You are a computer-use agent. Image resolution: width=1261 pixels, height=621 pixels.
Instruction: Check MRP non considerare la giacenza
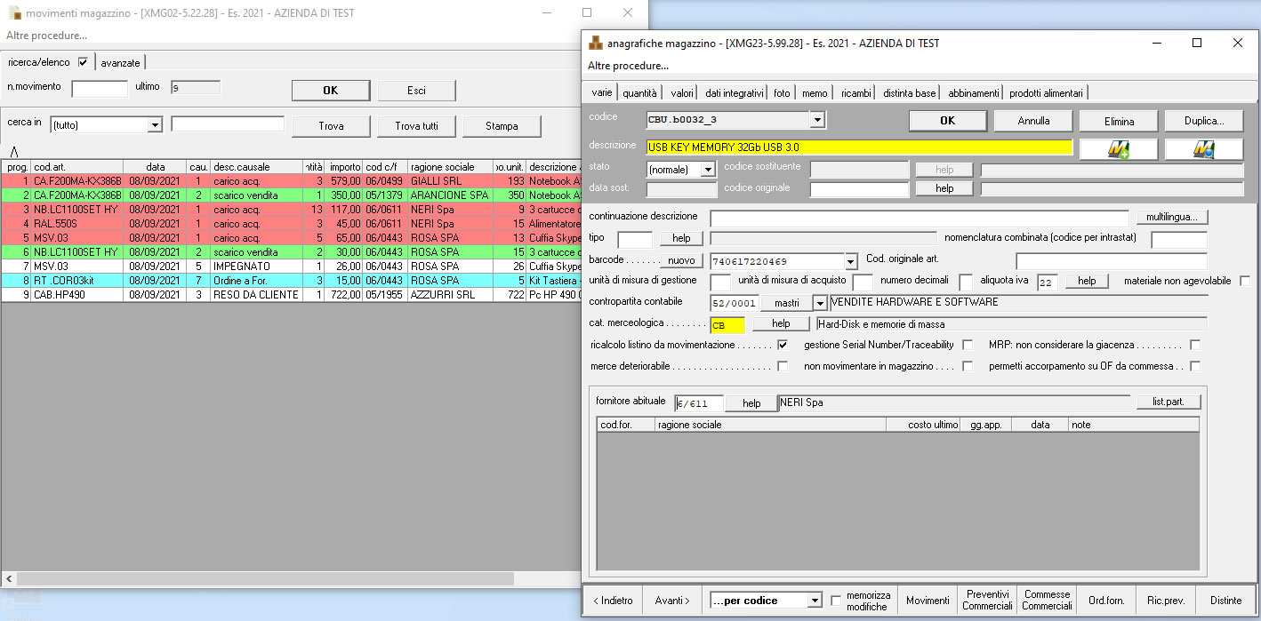click(1195, 345)
